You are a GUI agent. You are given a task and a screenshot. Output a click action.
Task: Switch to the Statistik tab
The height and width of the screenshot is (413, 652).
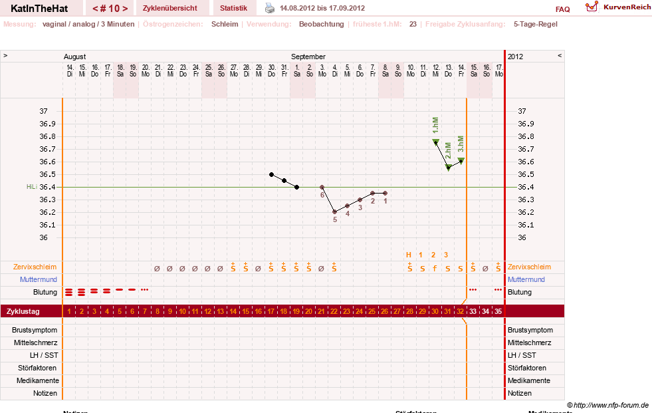233,9
